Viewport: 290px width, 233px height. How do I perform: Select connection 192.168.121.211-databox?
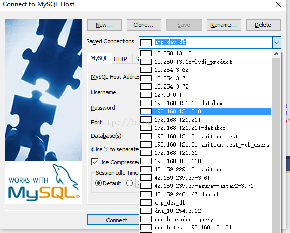tap(205, 128)
